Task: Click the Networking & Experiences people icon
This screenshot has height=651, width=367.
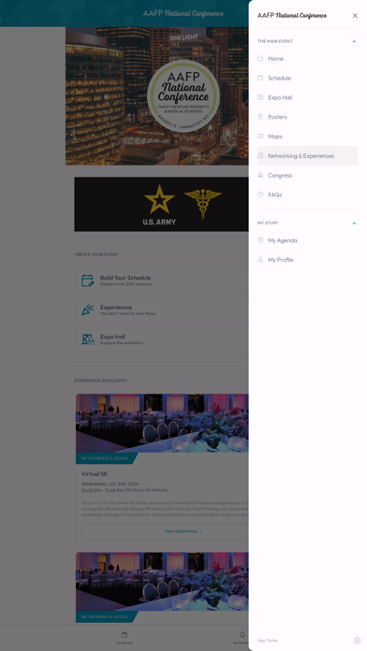Action: (260, 155)
